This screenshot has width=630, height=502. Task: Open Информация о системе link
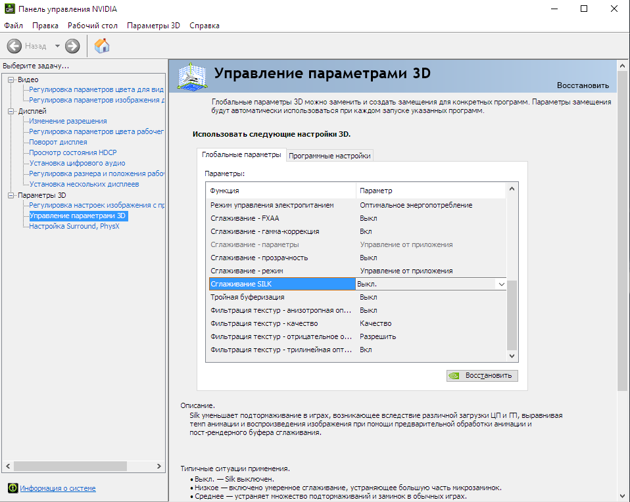click(x=58, y=488)
